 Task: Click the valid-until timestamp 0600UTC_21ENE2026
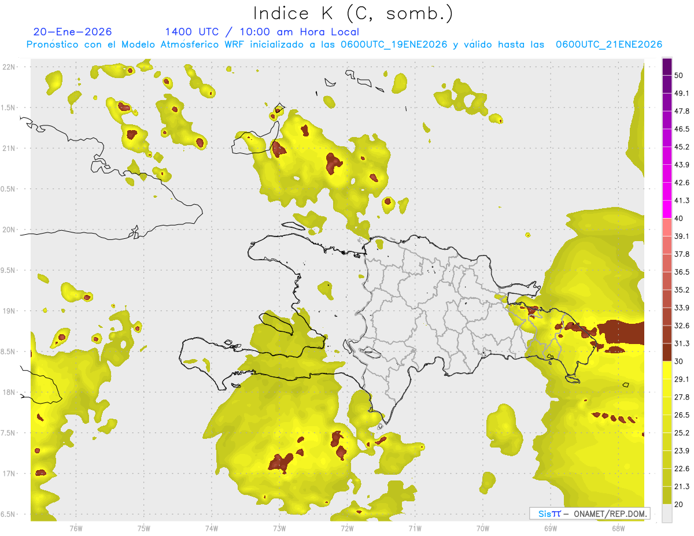(608, 45)
